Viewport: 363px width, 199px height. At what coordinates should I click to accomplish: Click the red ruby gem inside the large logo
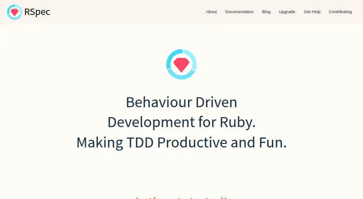point(181,65)
